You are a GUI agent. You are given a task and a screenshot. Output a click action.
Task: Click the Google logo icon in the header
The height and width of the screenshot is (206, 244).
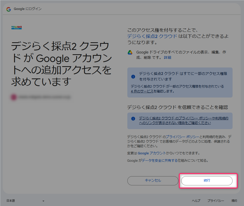coord(9,9)
